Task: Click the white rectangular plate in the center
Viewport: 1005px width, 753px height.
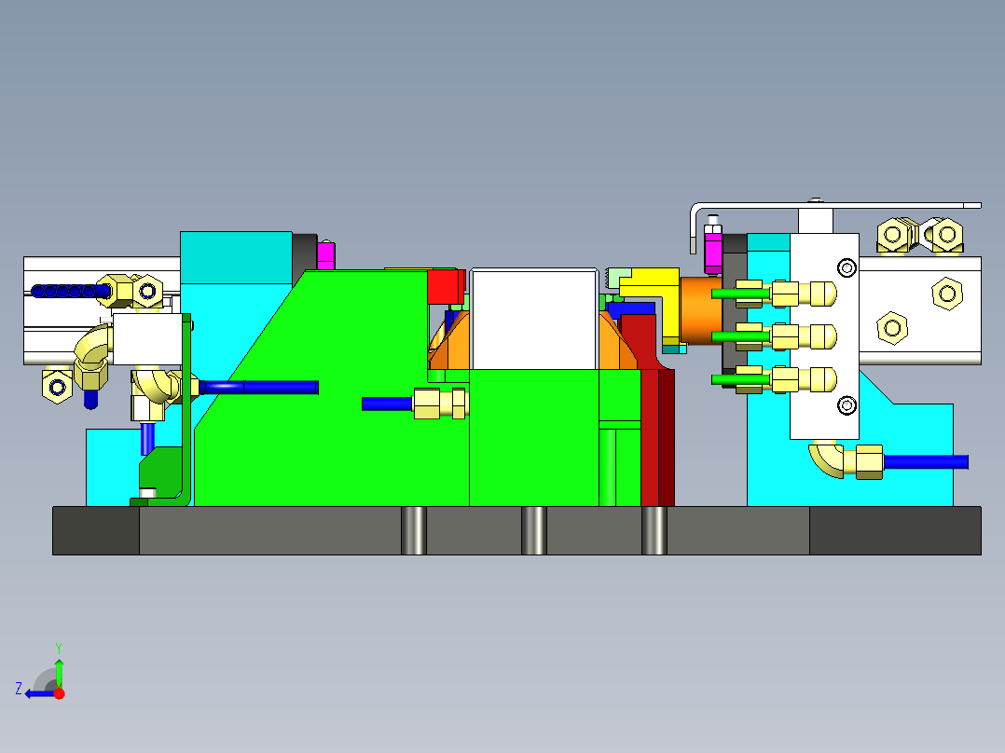Action: 534,317
